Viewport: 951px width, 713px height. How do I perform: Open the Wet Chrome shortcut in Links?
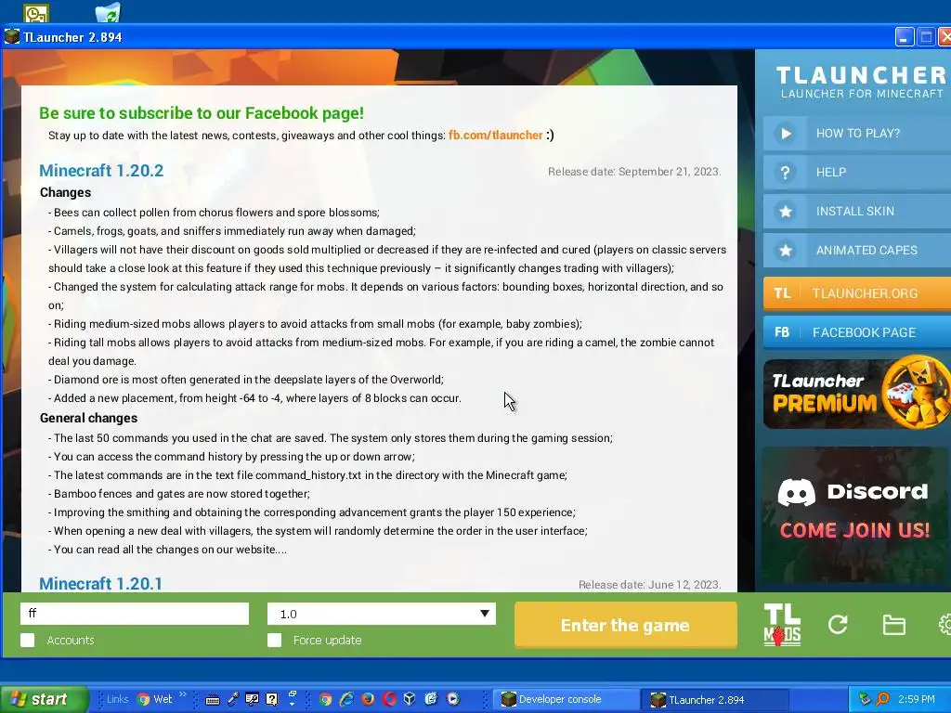click(155, 699)
